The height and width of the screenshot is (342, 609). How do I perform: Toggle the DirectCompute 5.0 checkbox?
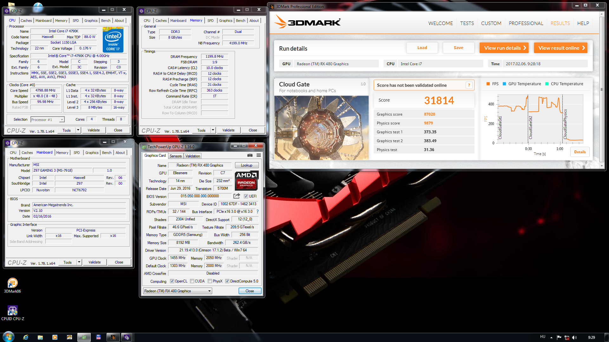click(x=227, y=281)
